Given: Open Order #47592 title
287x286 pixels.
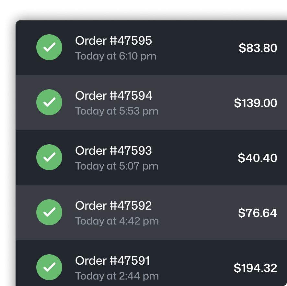Looking at the screenshot, I should [113, 206].
